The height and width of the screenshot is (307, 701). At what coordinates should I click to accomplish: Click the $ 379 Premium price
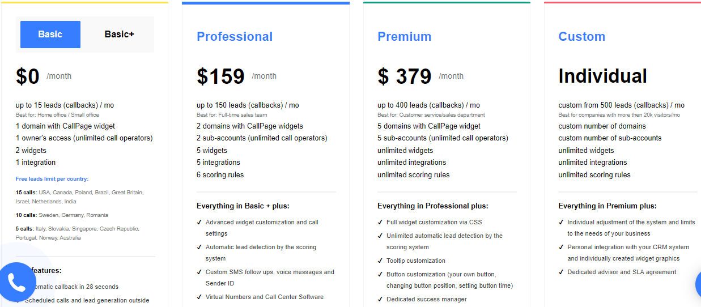(405, 76)
